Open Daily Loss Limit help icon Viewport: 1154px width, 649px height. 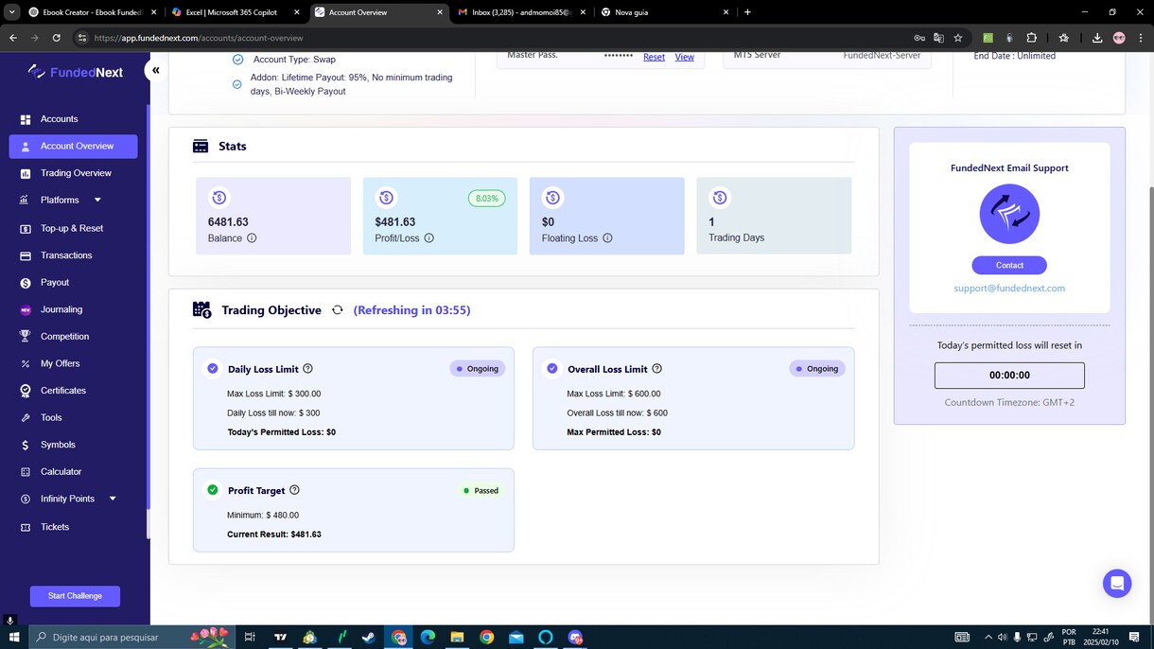click(307, 369)
